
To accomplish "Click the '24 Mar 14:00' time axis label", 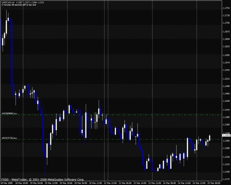I will click(184, 183).
